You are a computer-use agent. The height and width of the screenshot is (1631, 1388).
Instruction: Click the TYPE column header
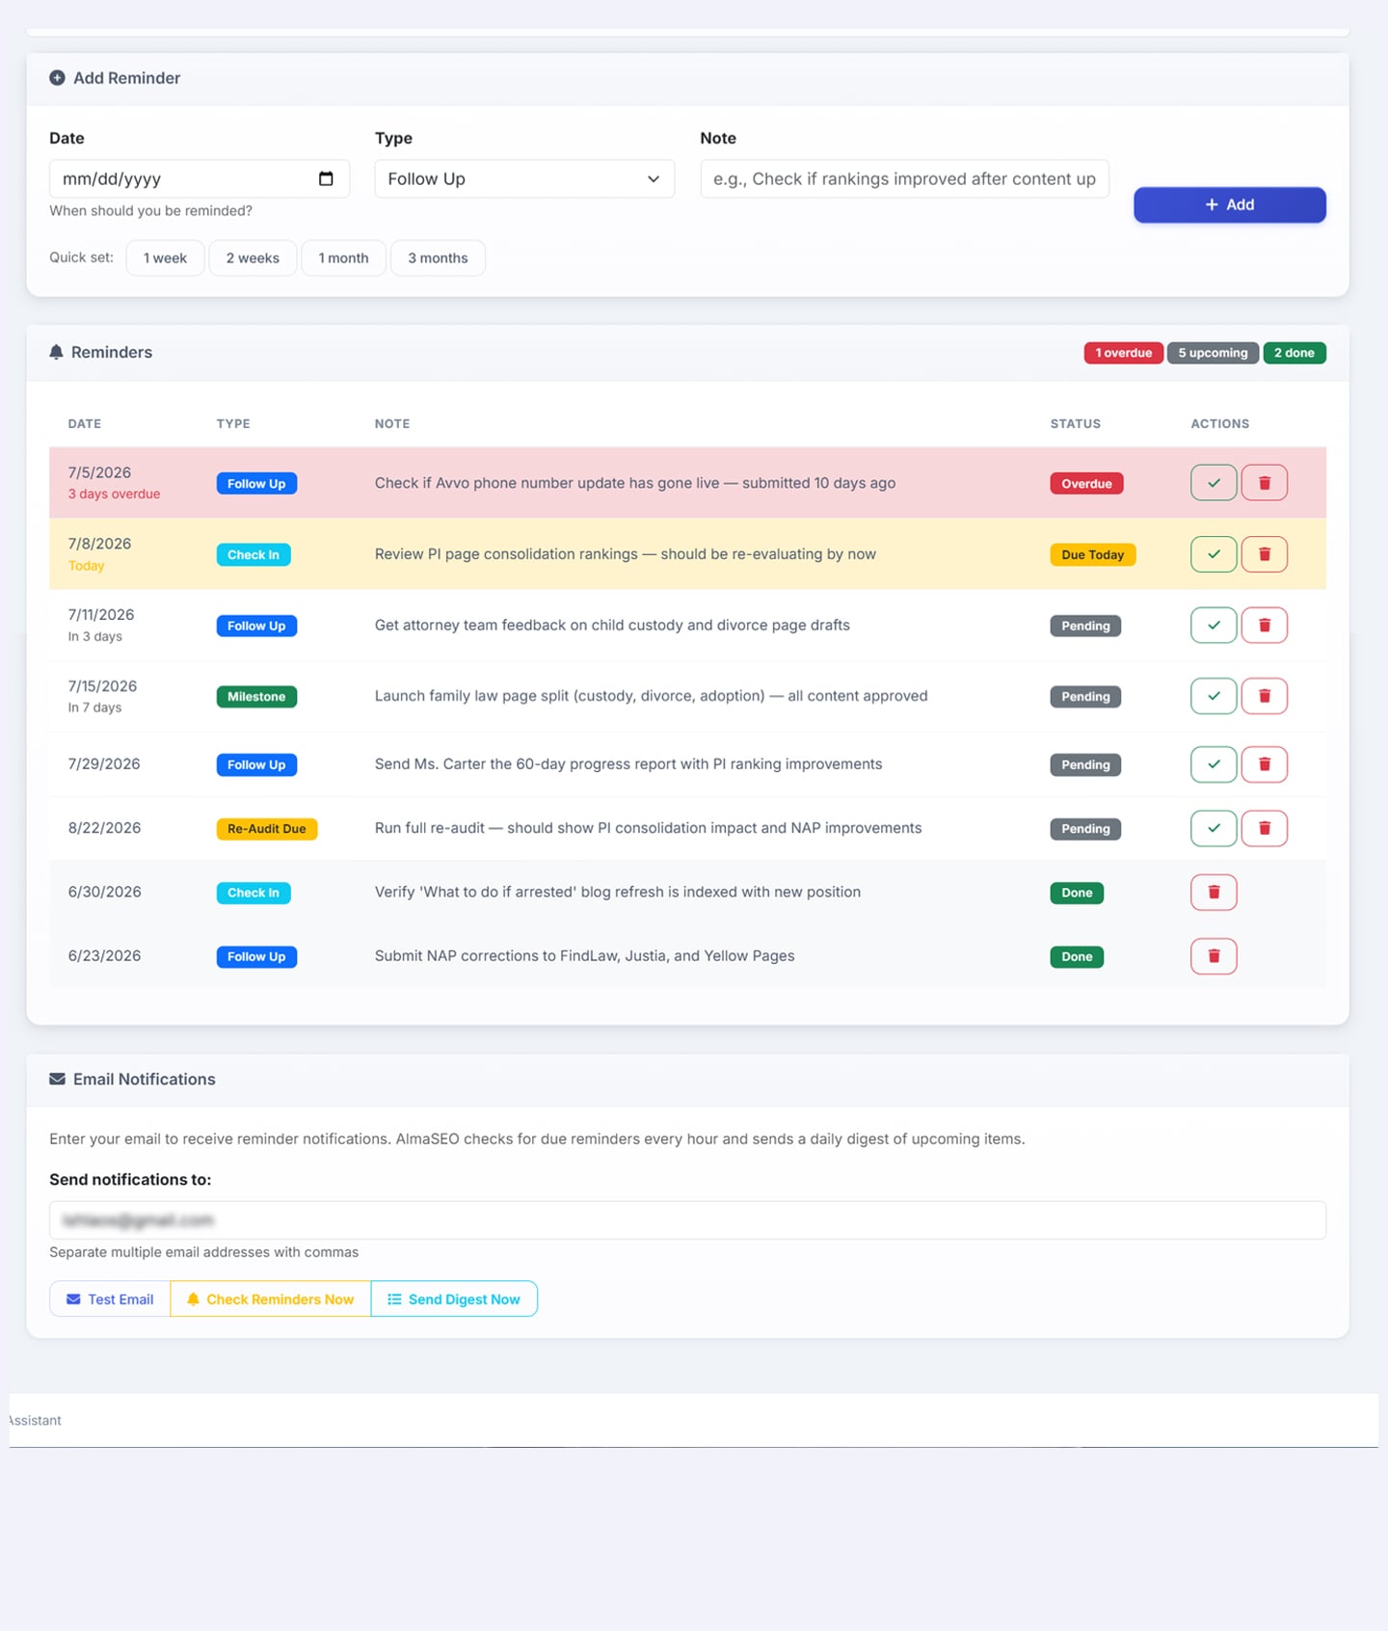pos(233,424)
